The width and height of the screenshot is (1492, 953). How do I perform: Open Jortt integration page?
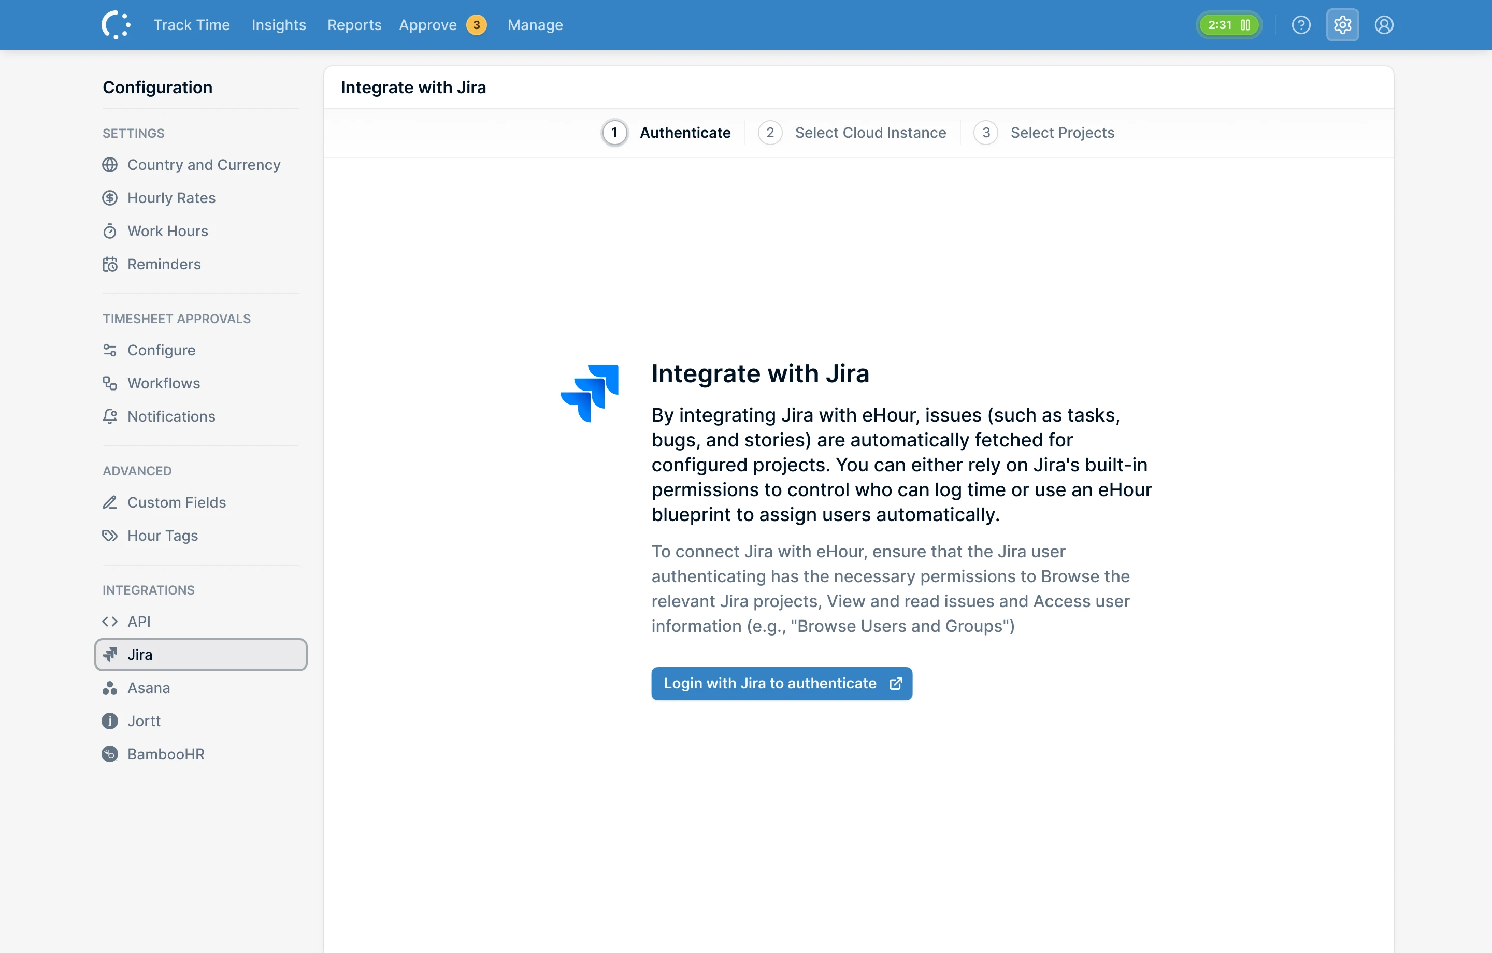201,721
